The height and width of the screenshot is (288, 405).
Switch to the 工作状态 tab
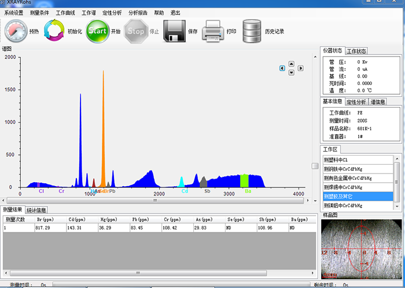pyautogui.click(x=356, y=51)
